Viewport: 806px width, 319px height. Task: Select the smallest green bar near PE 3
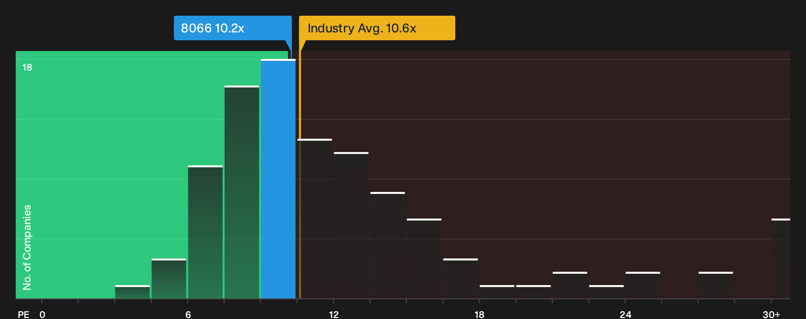tap(132, 292)
